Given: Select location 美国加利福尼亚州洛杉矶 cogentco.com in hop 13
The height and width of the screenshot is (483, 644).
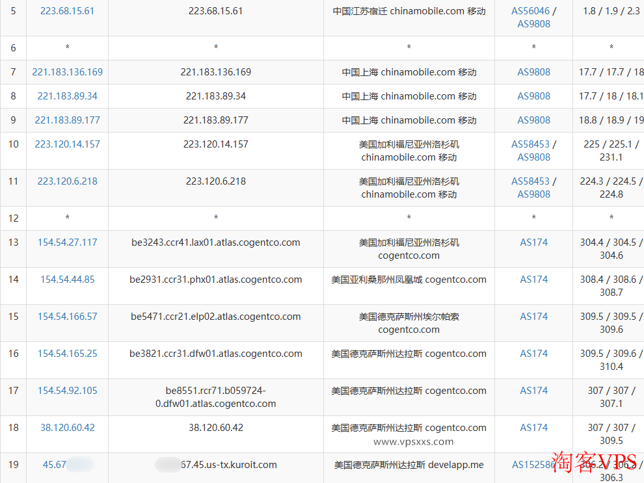Looking at the screenshot, I should pyautogui.click(x=409, y=249).
